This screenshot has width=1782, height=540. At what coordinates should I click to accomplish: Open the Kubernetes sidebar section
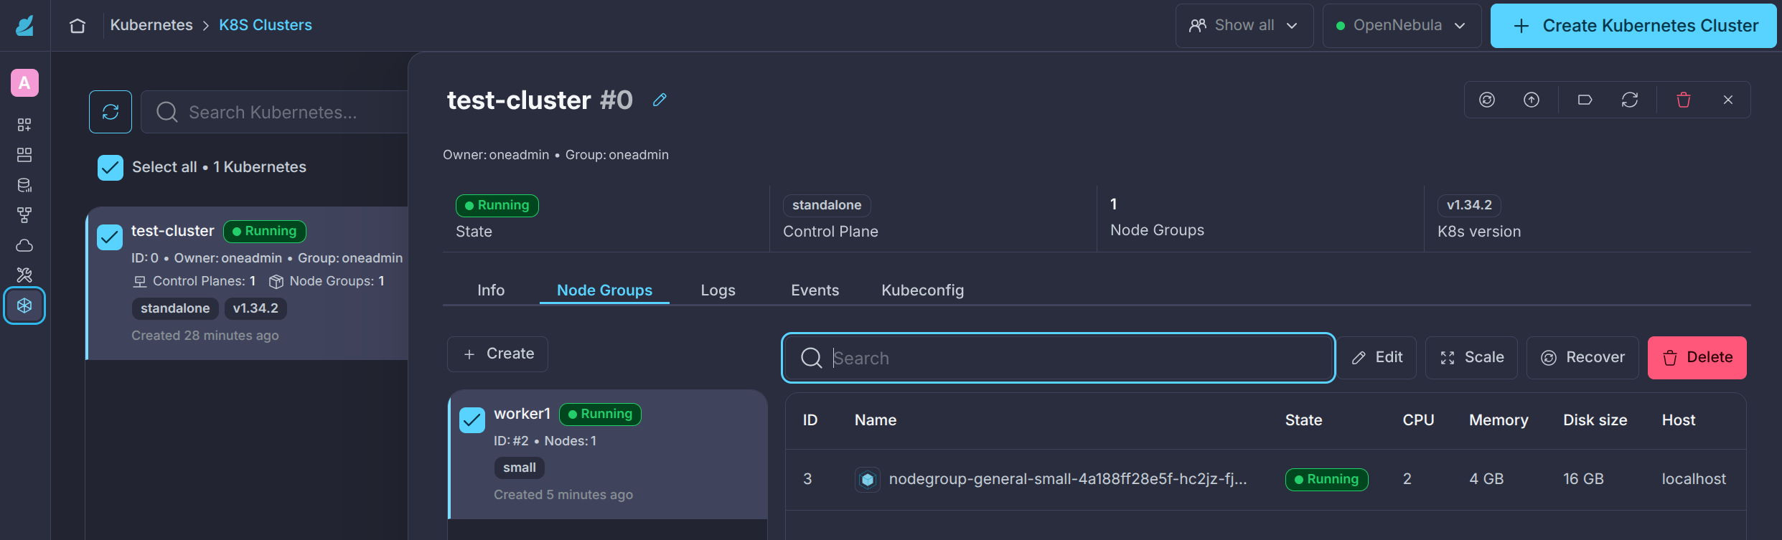(x=24, y=305)
